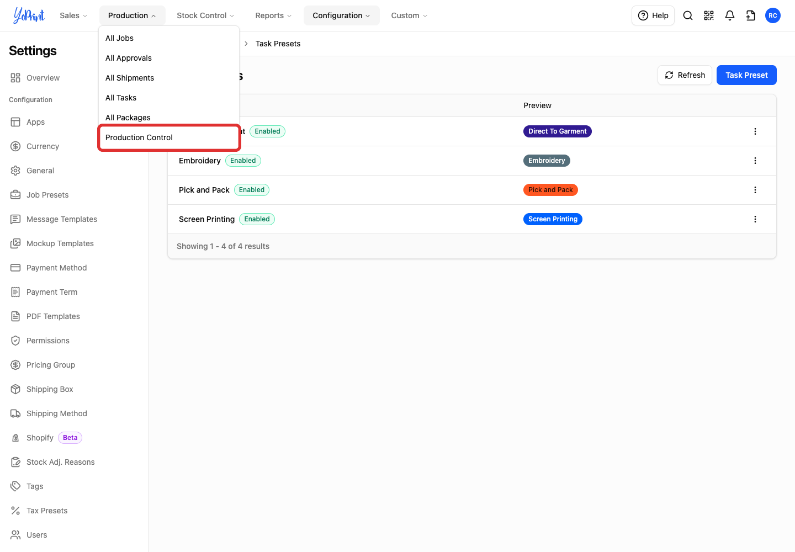This screenshot has height=552, width=795.
Task: Select All Jobs from Production menu
Action: coord(169,38)
